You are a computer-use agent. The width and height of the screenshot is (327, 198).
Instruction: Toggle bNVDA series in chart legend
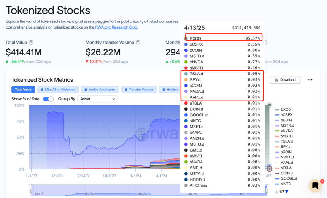284,131
